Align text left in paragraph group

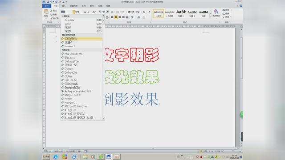click(112, 17)
